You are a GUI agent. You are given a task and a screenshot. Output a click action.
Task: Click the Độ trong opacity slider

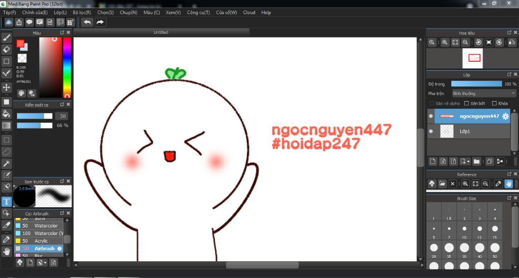tap(476, 84)
